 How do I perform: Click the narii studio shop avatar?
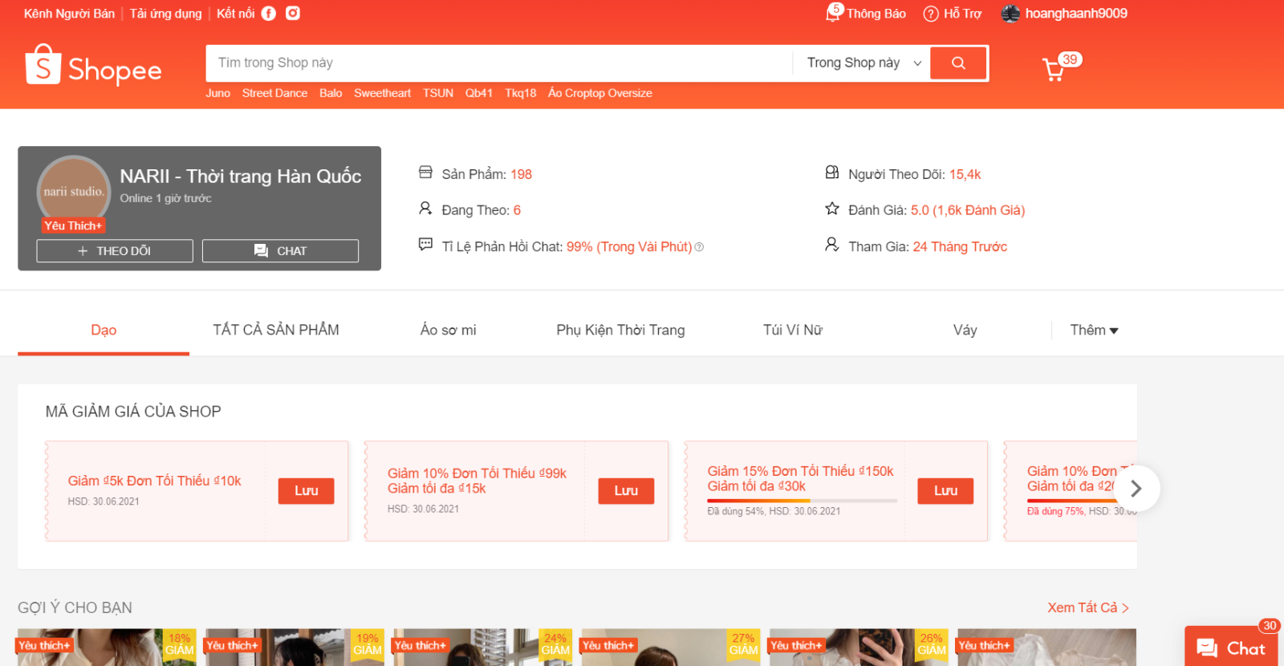coord(73,191)
